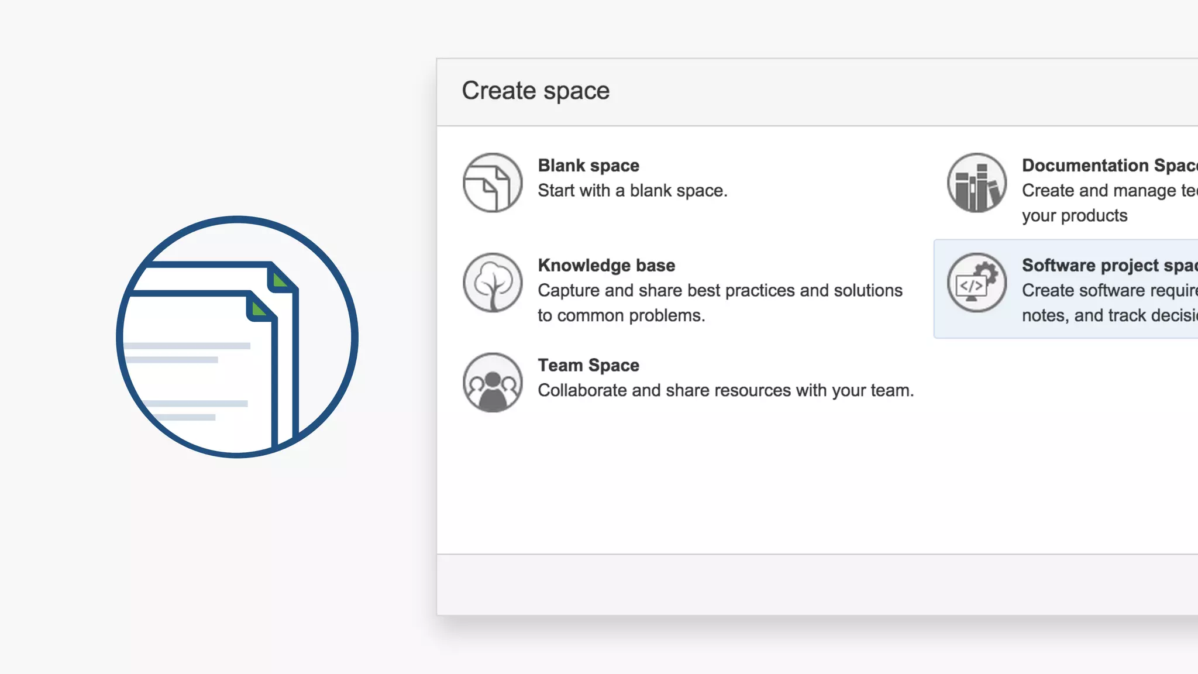Click 'Capture and share best practices' description
Image resolution: width=1198 pixels, height=674 pixels.
720,291
